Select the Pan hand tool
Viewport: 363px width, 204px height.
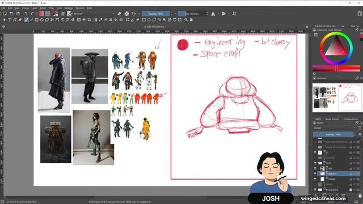click(191, 20)
